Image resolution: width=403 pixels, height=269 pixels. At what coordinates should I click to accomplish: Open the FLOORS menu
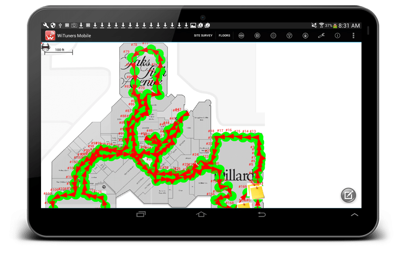click(224, 35)
